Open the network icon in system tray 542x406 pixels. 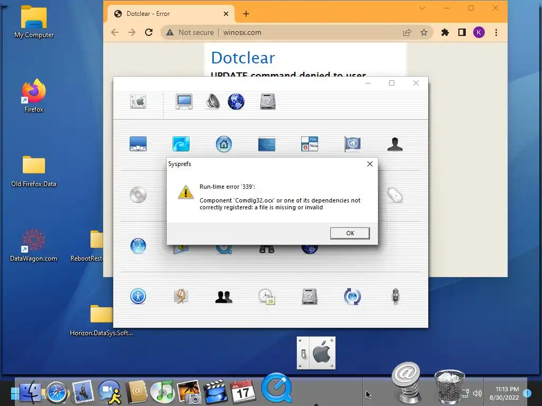(x=465, y=393)
